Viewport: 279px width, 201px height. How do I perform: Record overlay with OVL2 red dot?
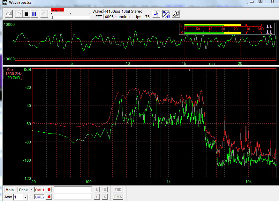[x=49, y=197]
